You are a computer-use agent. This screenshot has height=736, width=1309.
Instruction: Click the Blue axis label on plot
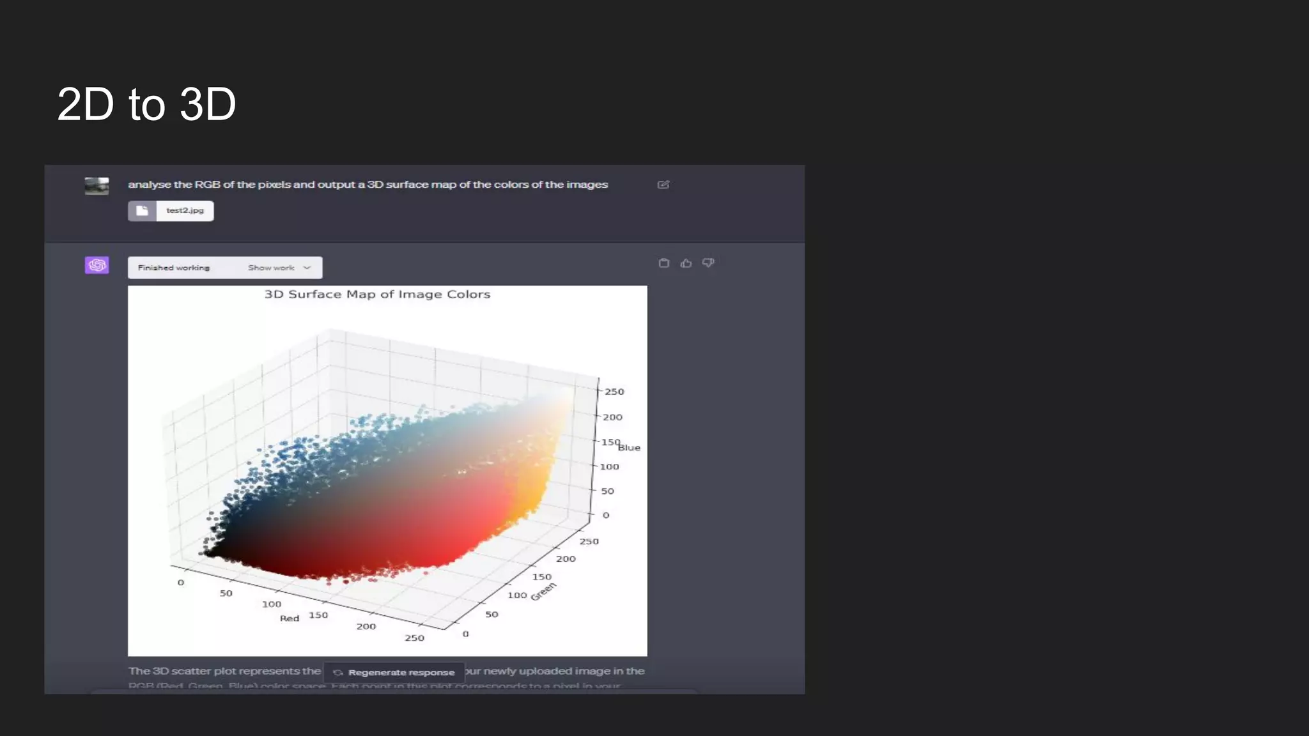point(629,448)
